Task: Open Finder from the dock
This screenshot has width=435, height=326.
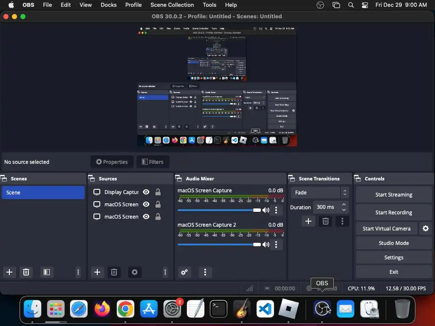Action: pos(32,309)
